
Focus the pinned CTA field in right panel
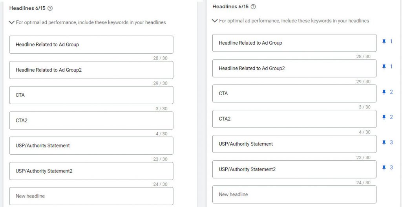[294, 94]
